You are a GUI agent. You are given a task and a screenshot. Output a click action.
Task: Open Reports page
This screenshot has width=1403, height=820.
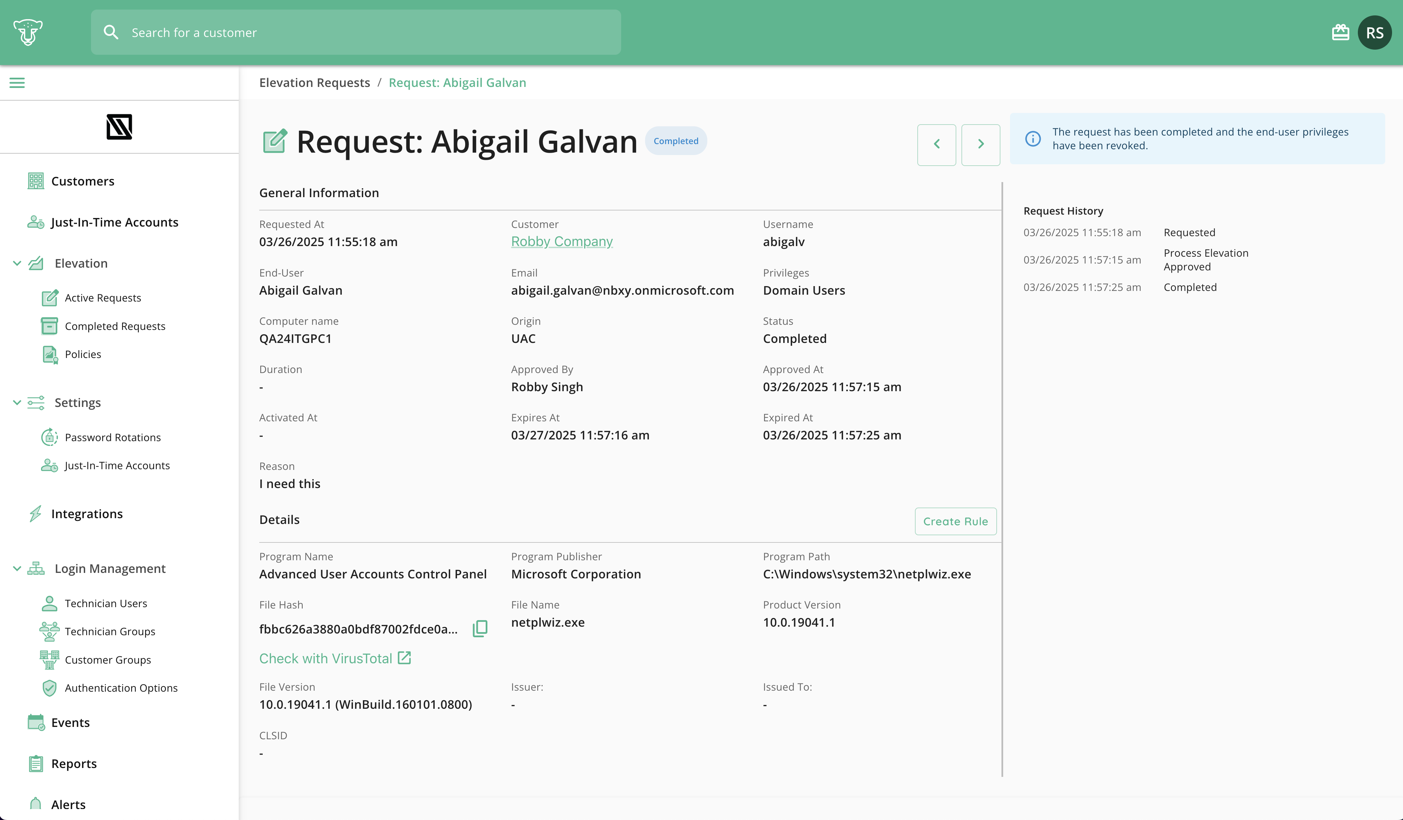coord(74,764)
